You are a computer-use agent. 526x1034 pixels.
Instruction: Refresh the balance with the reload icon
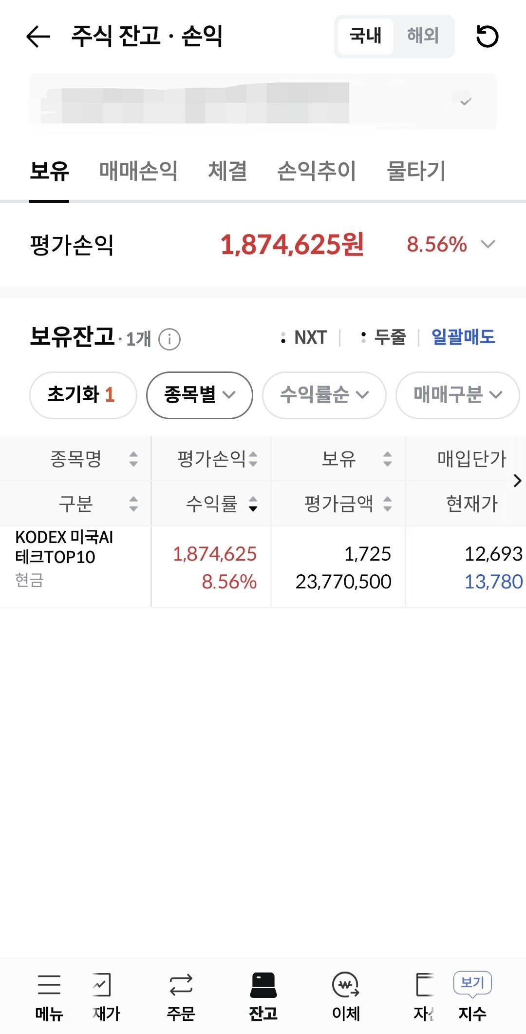[487, 37]
